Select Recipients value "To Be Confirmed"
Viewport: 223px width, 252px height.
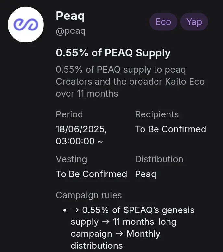170,129
